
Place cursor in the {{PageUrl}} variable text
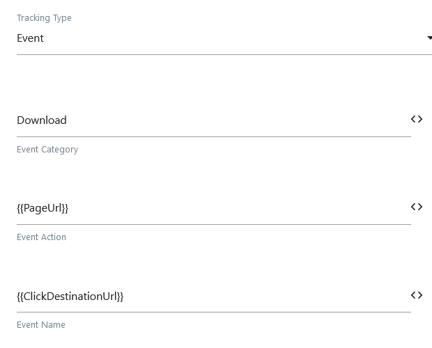point(43,208)
